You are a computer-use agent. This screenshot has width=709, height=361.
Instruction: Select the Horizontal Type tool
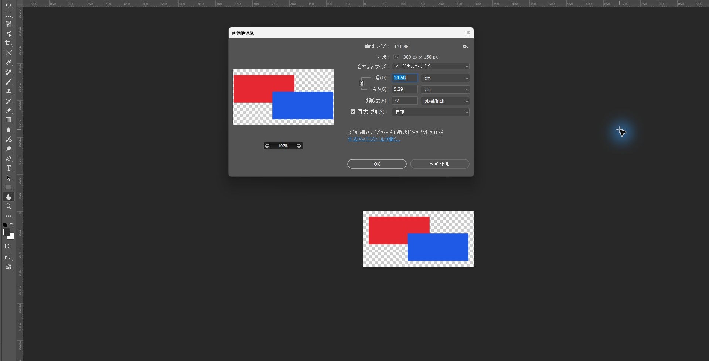8,168
